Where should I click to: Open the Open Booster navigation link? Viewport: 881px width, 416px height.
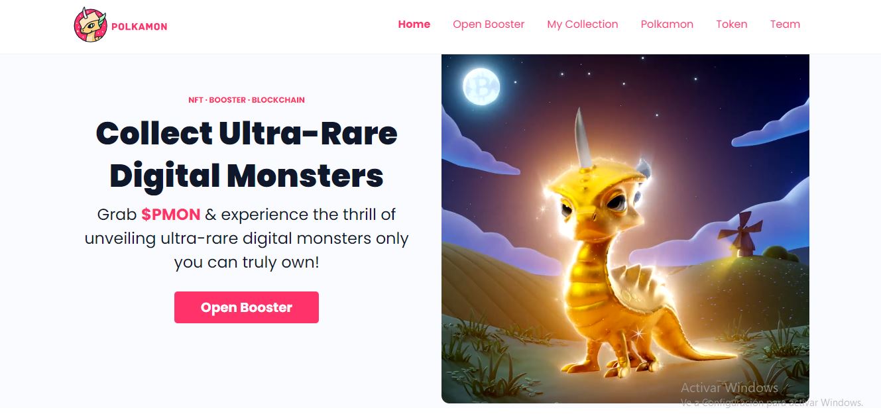(x=489, y=25)
